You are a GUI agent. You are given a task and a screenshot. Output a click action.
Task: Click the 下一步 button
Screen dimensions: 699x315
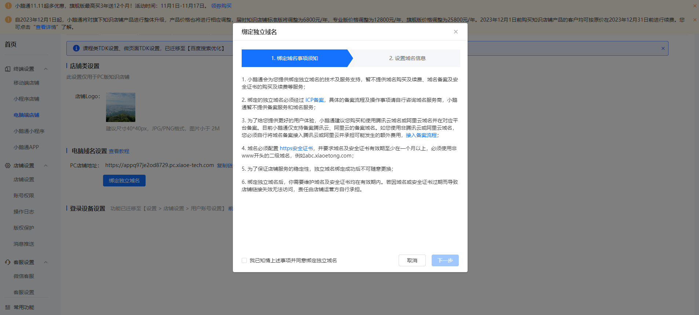point(445,260)
